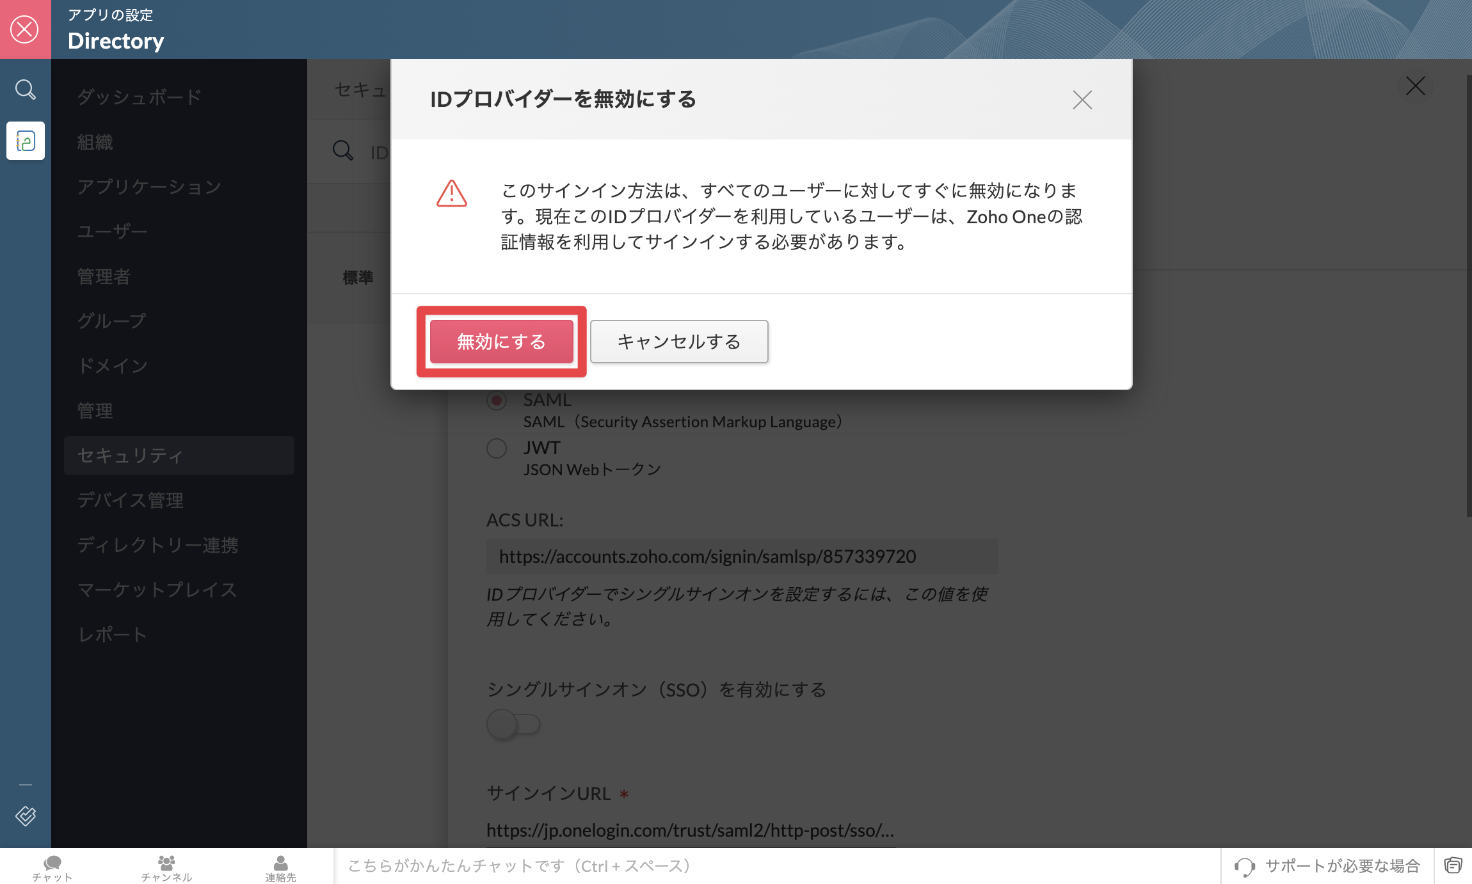This screenshot has width=1472, height=884.
Task: Open 管理者 in the sidebar
Action: pos(104,276)
